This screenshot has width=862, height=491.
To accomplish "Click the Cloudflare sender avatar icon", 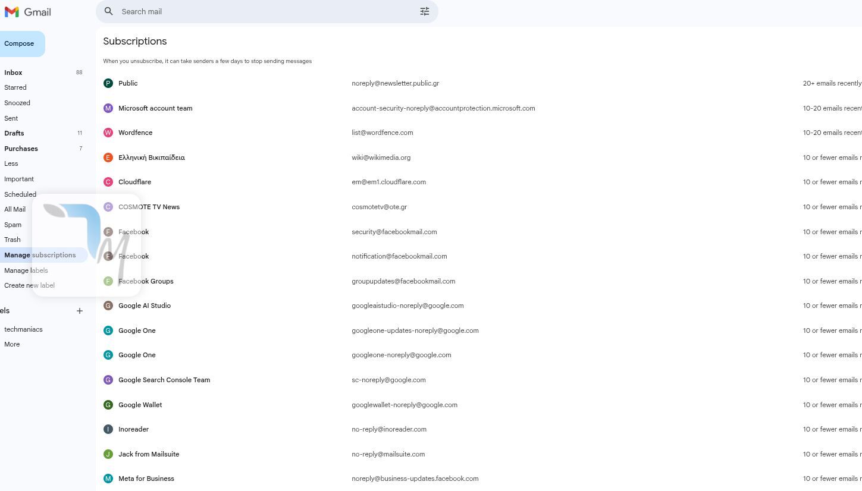I will [x=108, y=182].
